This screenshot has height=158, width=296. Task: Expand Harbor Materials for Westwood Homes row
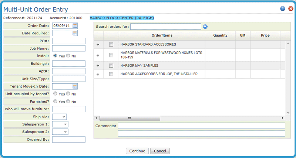click(x=98, y=55)
